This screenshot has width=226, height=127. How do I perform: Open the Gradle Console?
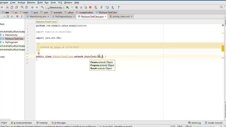[213, 123]
